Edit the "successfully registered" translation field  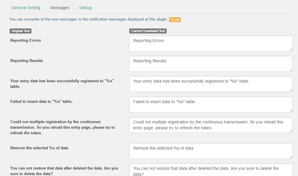tap(210, 84)
